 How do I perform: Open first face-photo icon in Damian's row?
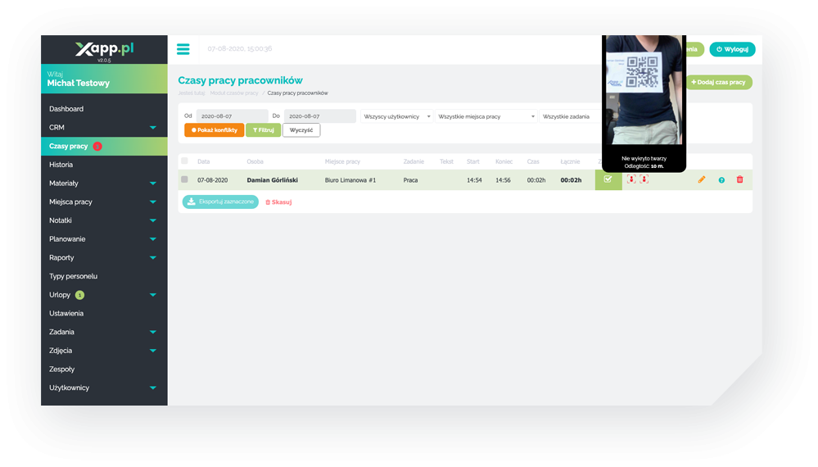tap(631, 179)
